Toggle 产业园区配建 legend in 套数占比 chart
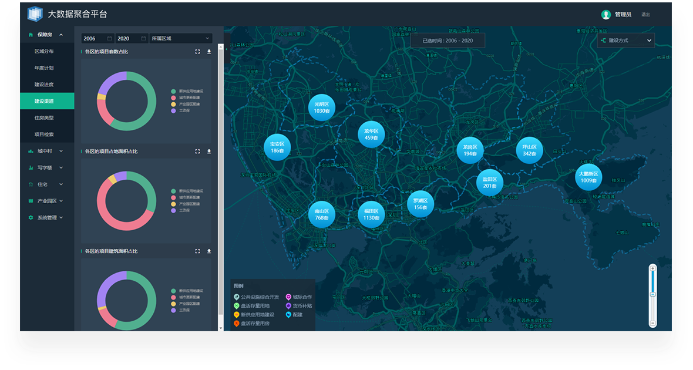The image size is (693, 370). [x=185, y=105]
